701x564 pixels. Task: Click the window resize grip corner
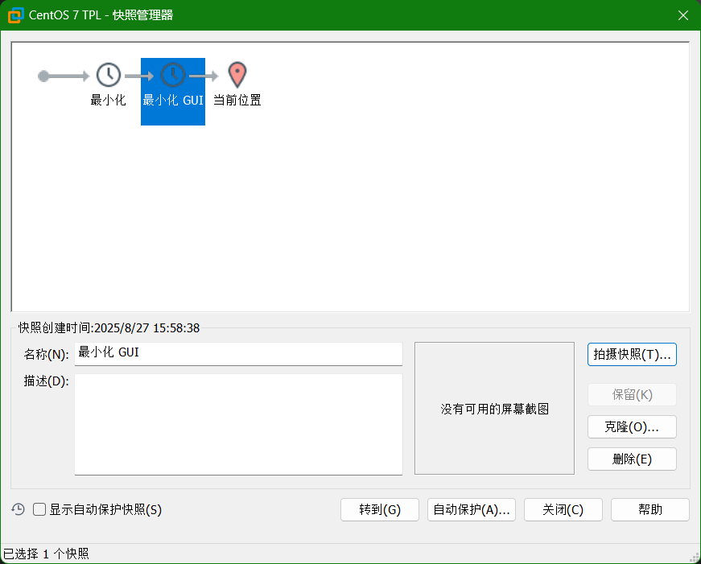pyautogui.click(x=695, y=558)
